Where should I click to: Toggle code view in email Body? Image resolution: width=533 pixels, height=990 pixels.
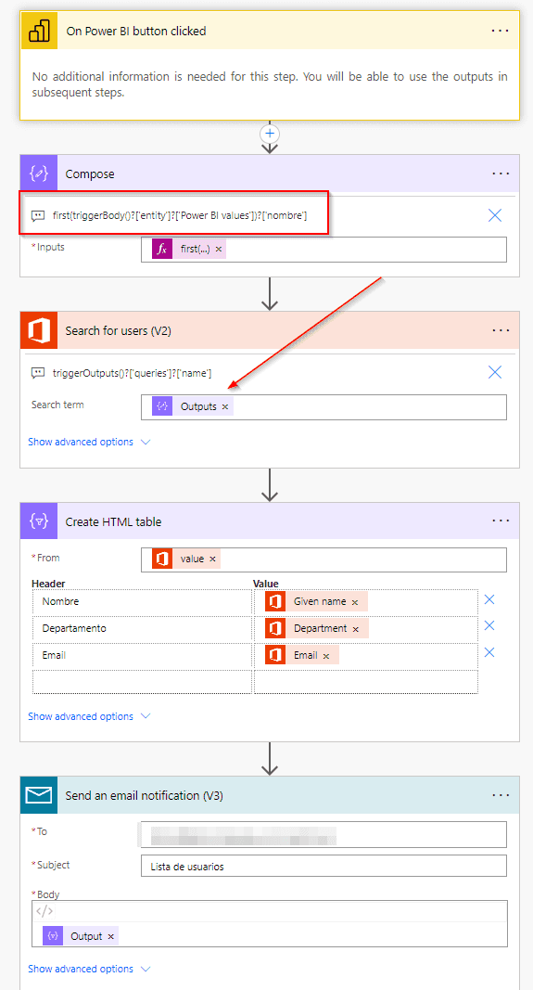(44, 910)
